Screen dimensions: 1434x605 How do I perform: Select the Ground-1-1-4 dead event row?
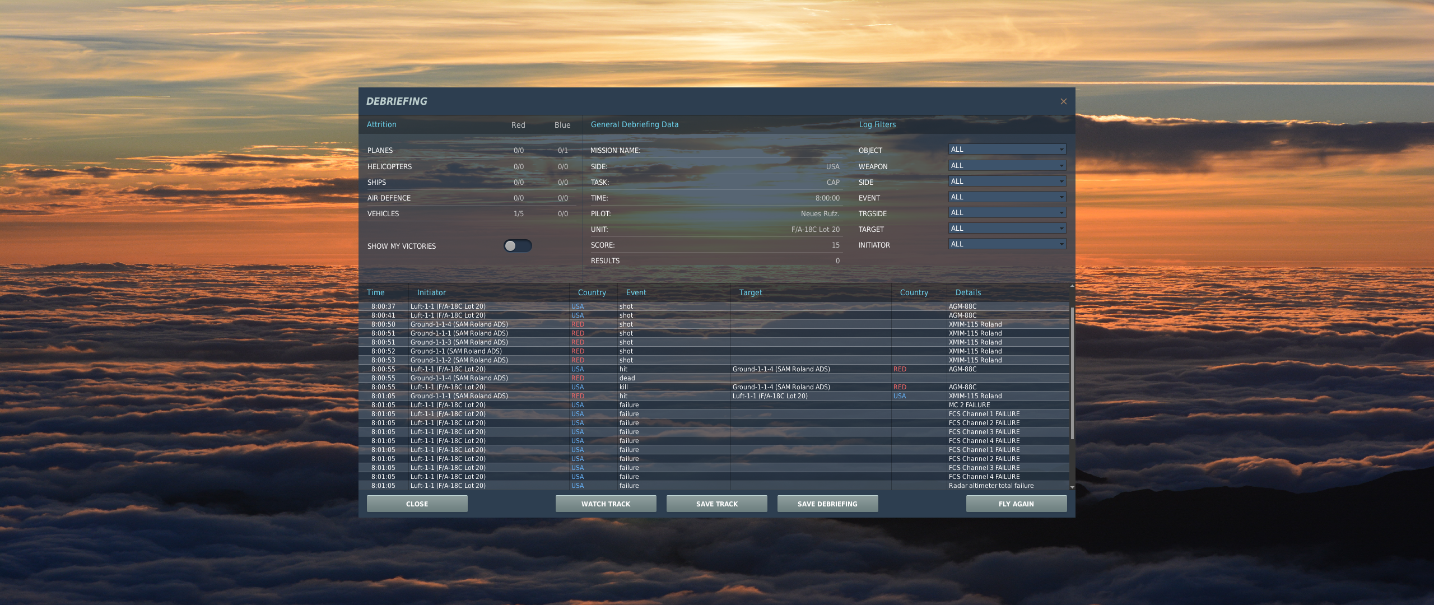point(714,378)
